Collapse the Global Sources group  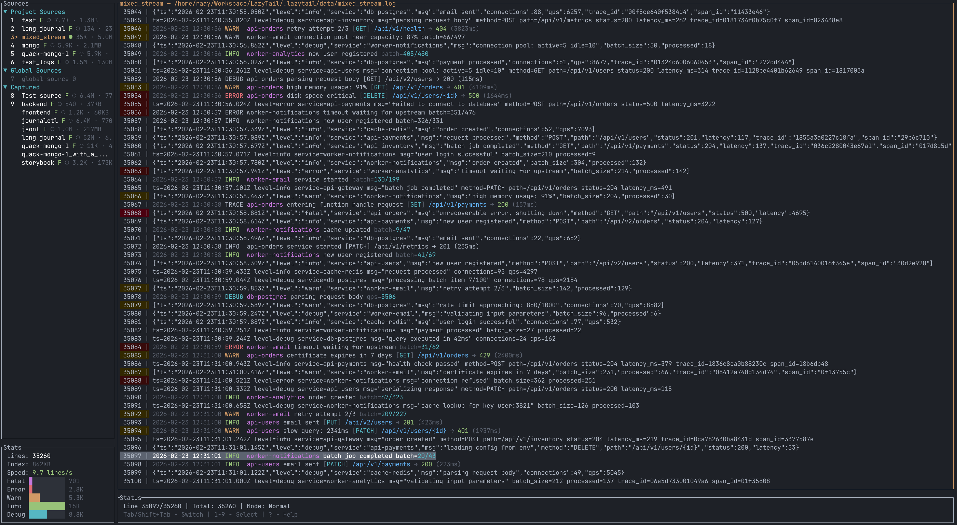(5, 71)
